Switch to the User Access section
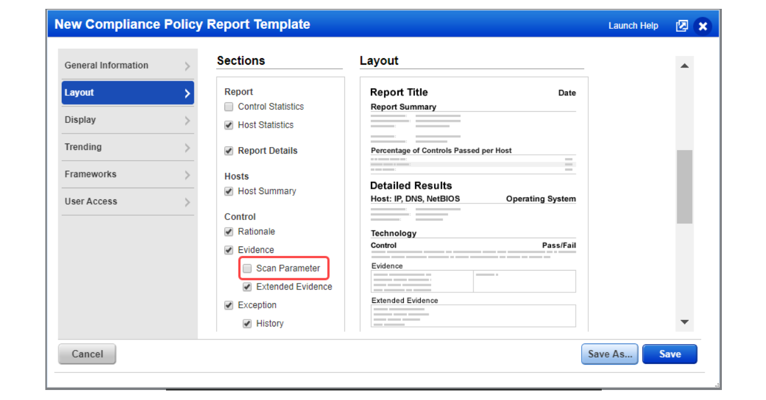This screenshot has width=766, height=400. pos(127,201)
